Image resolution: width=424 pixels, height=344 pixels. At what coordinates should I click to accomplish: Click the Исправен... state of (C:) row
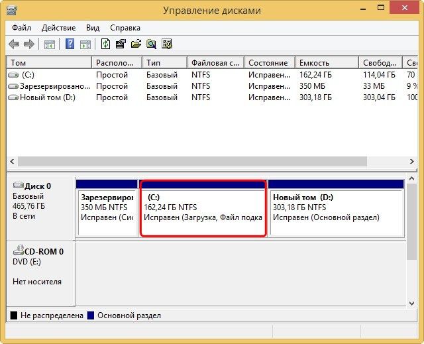pos(270,75)
